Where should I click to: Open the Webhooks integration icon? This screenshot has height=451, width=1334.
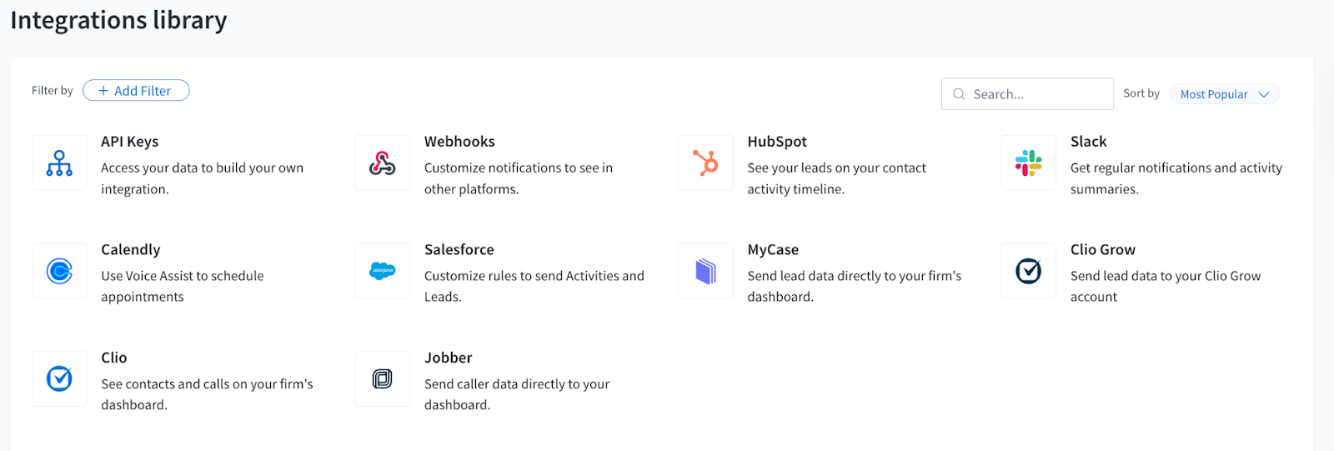(383, 163)
